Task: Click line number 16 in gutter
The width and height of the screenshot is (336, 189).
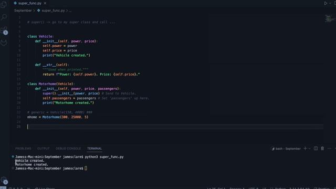Action: click(19, 84)
